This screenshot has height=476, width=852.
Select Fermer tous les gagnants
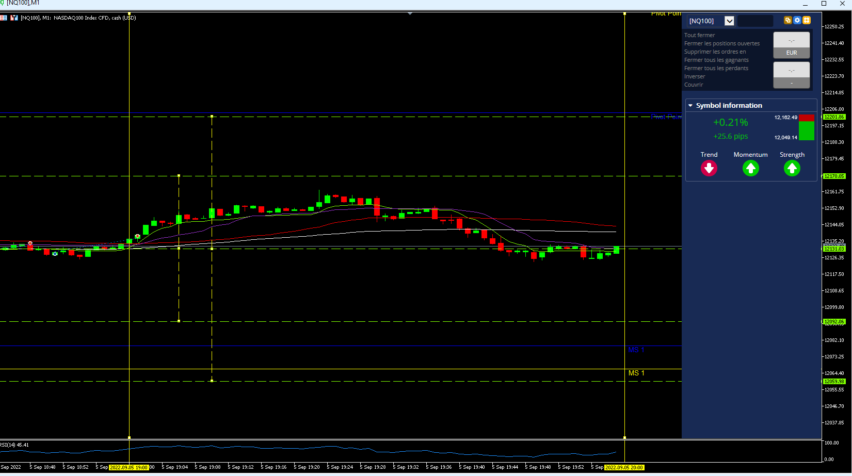click(716, 60)
